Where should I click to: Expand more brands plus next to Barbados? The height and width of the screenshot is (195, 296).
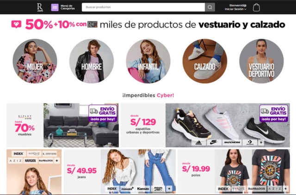pyautogui.click(x=57, y=160)
